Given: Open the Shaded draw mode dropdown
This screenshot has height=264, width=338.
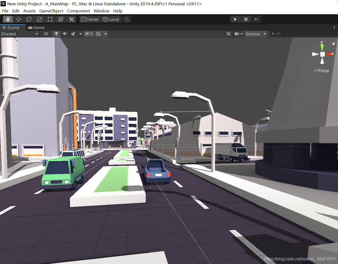Looking at the screenshot, I should click(x=20, y=34).
